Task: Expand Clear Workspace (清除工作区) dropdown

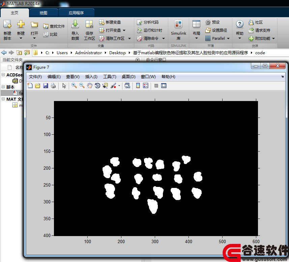Action: [x=129, y=38]
